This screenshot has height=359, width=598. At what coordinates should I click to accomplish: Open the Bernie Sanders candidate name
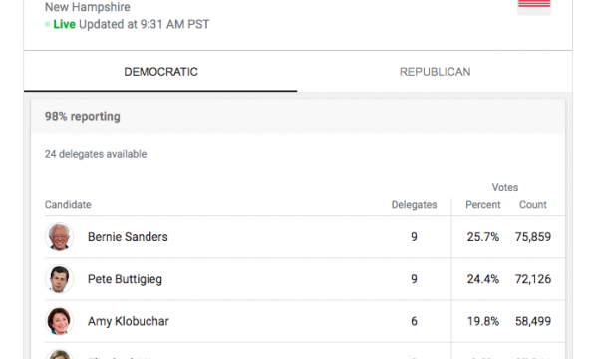coord(128,237)
